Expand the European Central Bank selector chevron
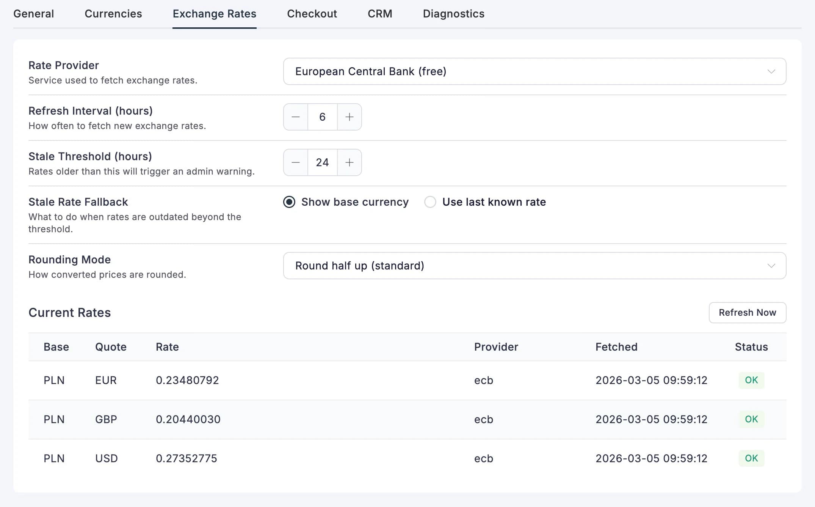This screenshot has width=815, height=507. pyautogui.click(x=771, y=71)
